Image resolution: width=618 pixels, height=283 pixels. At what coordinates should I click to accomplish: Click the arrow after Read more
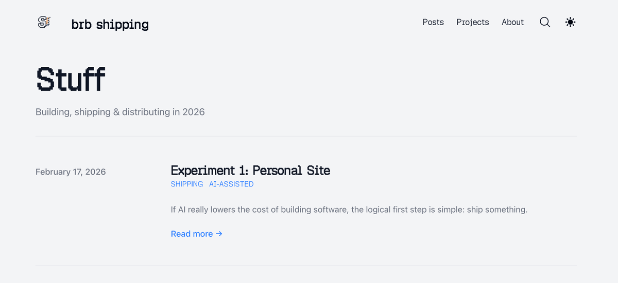219,234
